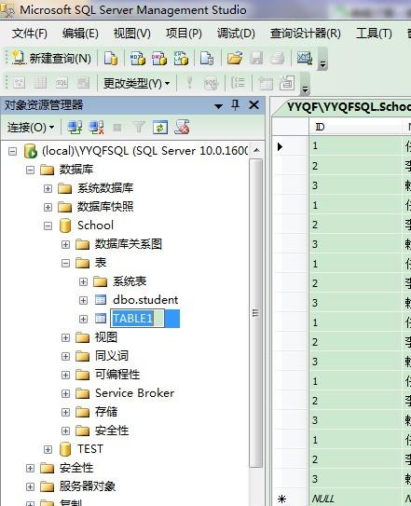The height and width of the screenshot is (506, 411).
Task: Open Analysis Services MDX Query icon
Action: click(137, 59)
